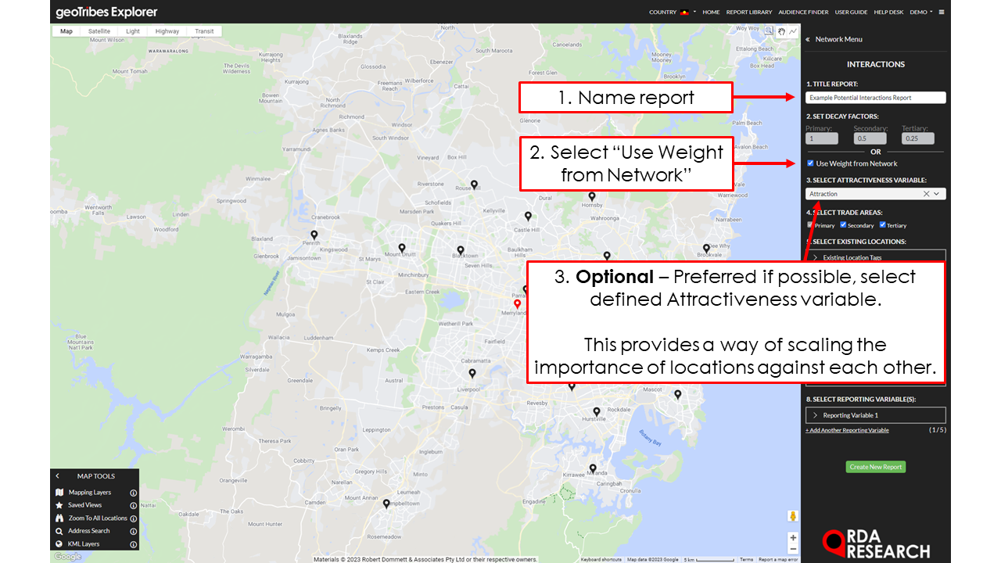
Task: Clear the Attraction variable with X
Action: point(926,194)
